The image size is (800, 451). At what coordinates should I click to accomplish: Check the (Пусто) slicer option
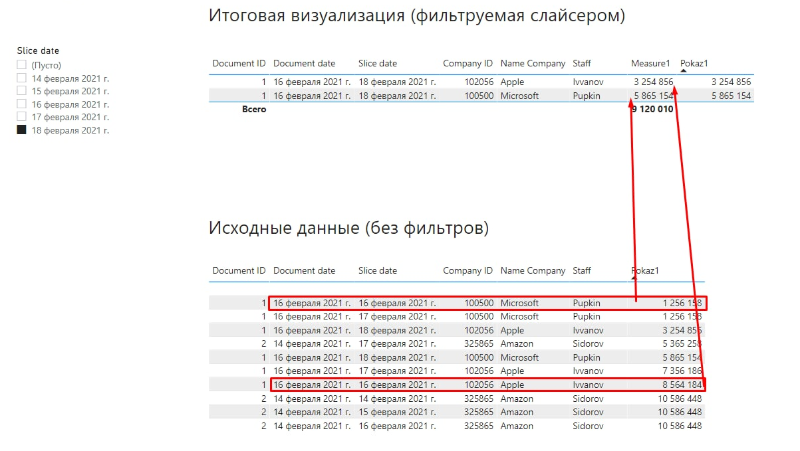pos(21,65)
